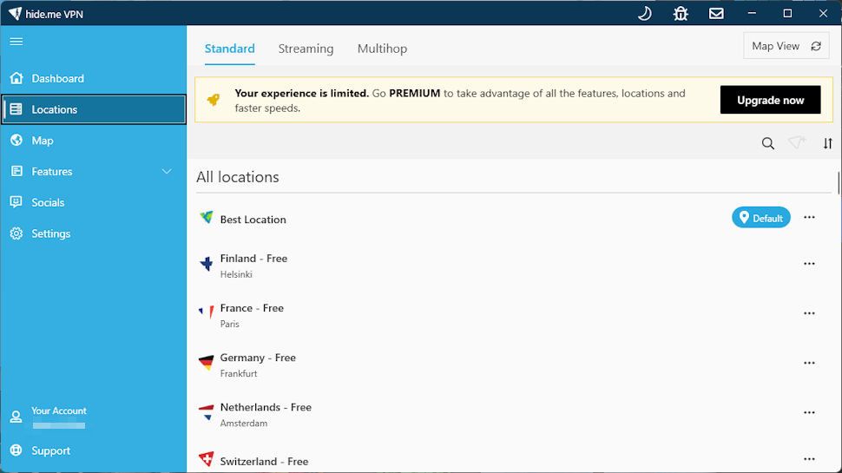Switch to Map View
This screenshot has height=473, width=842.
click(786, 46)
